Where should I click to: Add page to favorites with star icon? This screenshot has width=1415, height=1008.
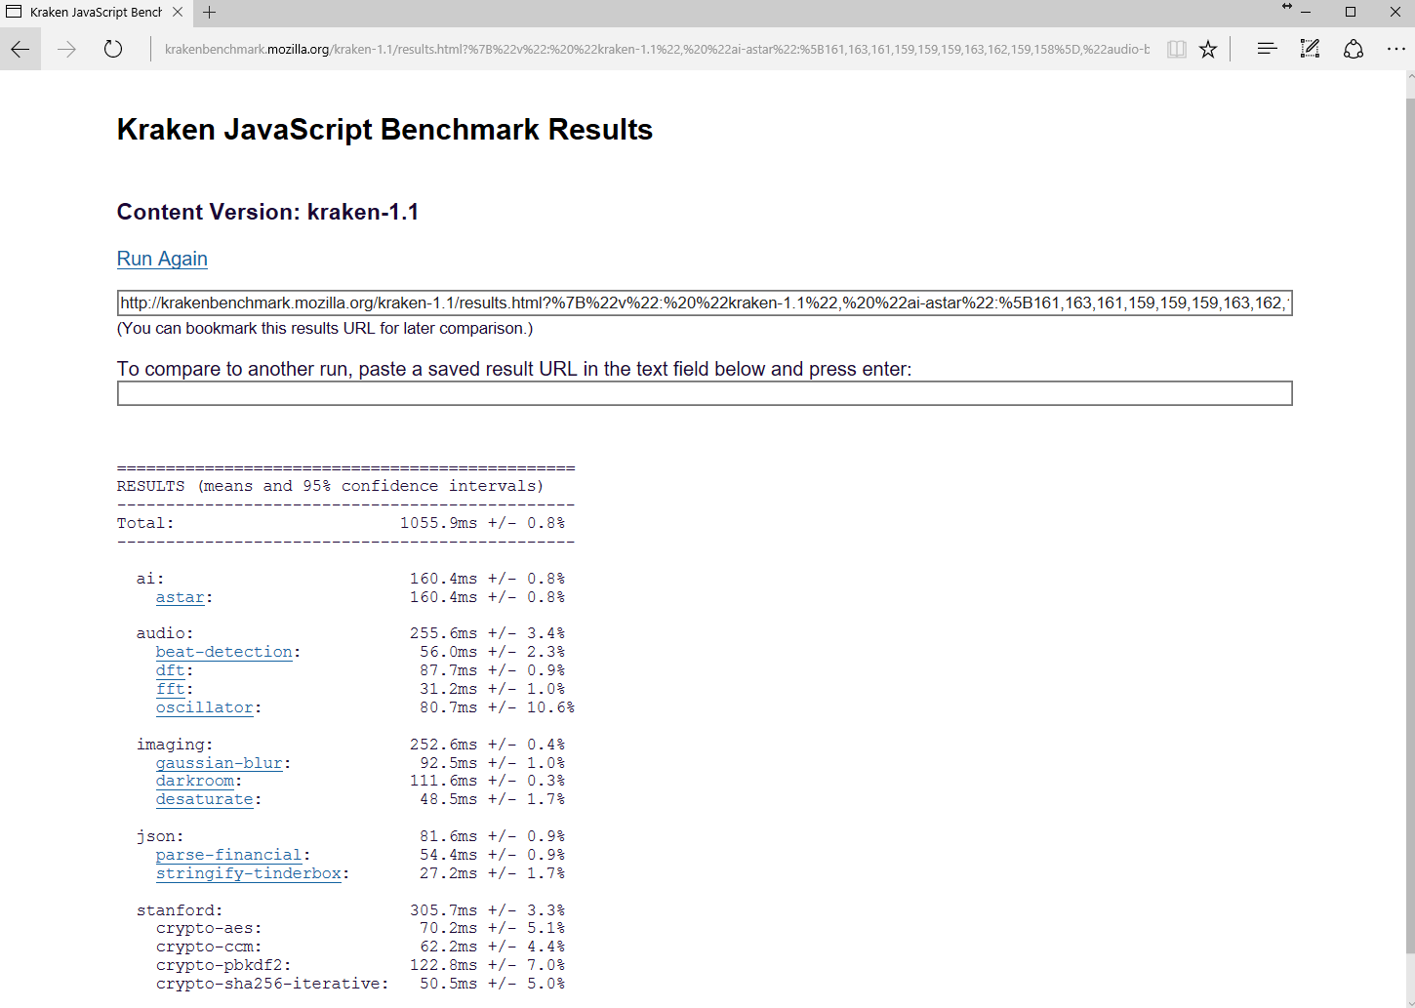1208,49
